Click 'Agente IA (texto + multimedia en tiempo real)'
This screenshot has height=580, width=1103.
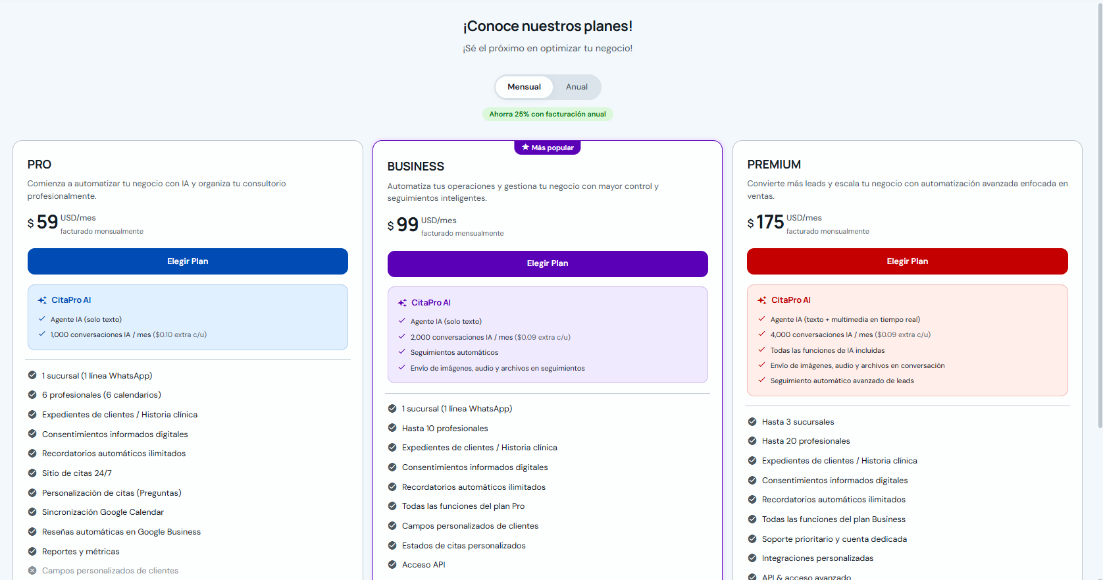[845, 319]
